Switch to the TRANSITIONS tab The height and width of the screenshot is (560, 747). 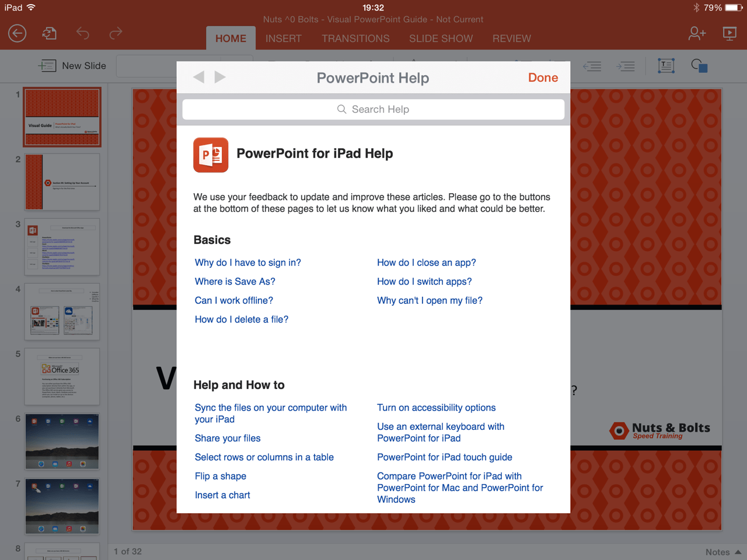tap(355, 38)
